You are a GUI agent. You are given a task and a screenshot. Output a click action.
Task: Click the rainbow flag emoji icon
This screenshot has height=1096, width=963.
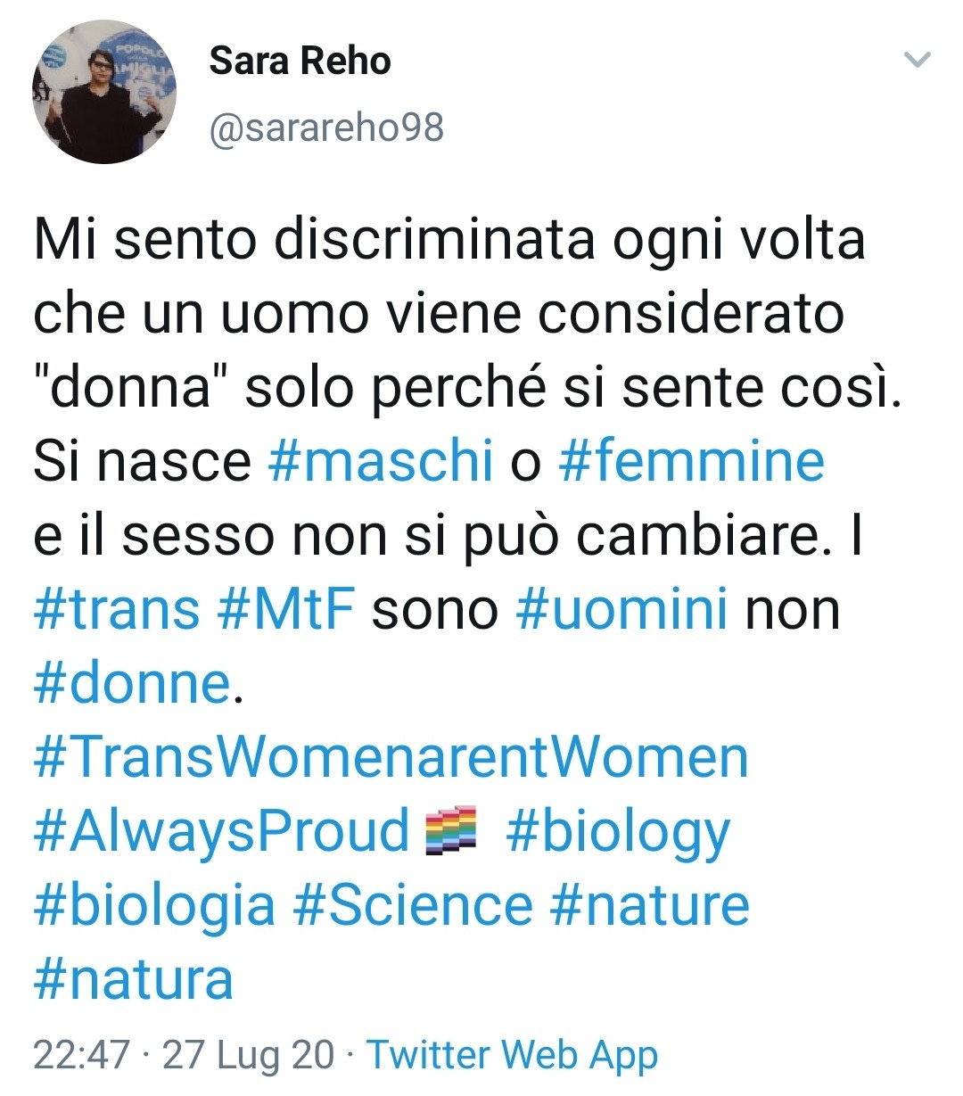[452, 829]
